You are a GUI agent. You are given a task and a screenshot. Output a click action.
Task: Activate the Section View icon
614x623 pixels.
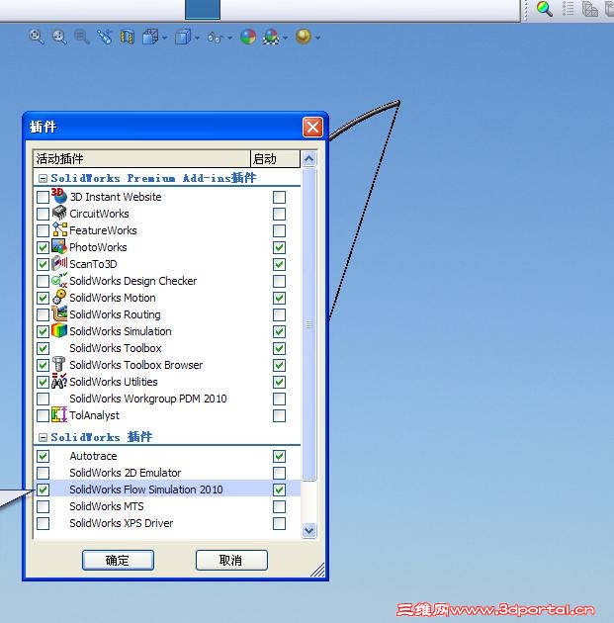pyautogui.click(x=128, y=37)
